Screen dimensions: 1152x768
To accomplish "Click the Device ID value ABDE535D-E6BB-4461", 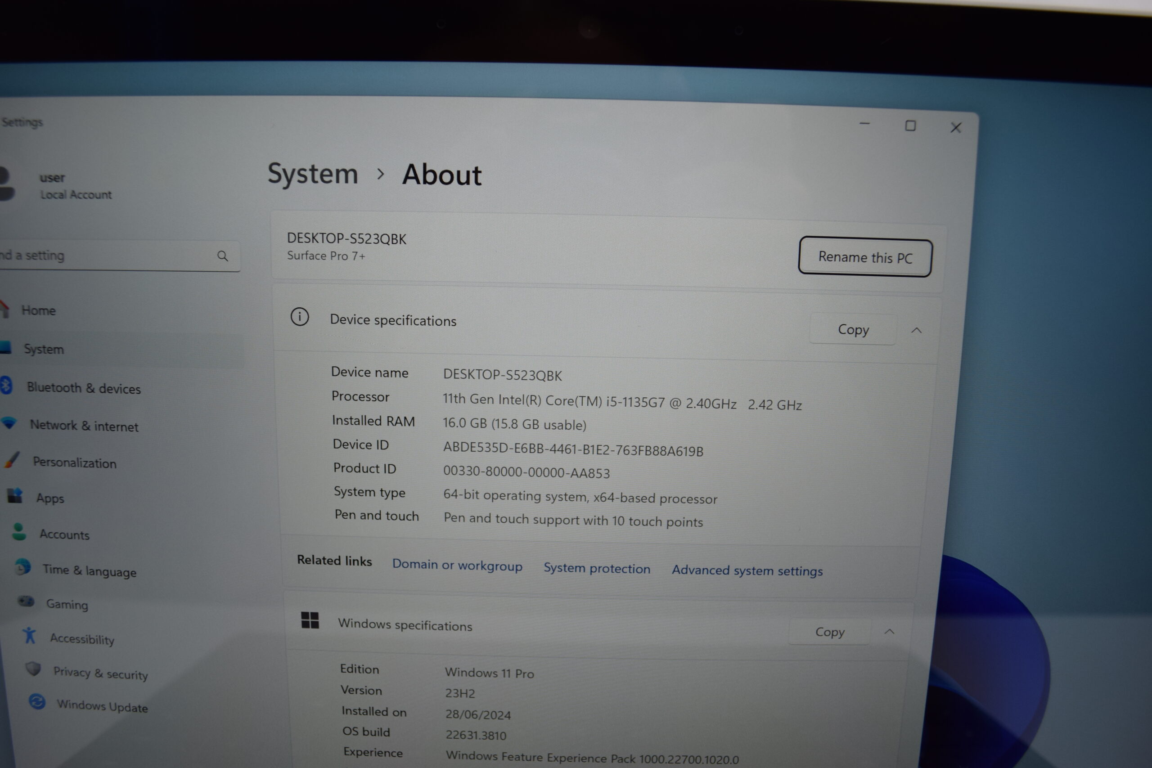I will 573,449.
